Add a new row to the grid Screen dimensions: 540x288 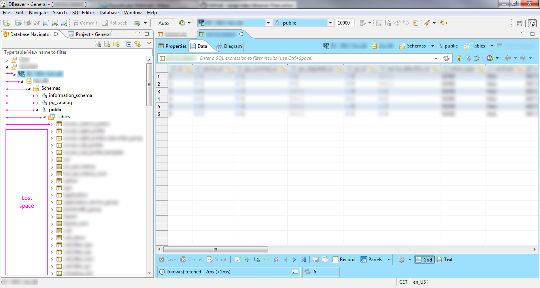247,260
